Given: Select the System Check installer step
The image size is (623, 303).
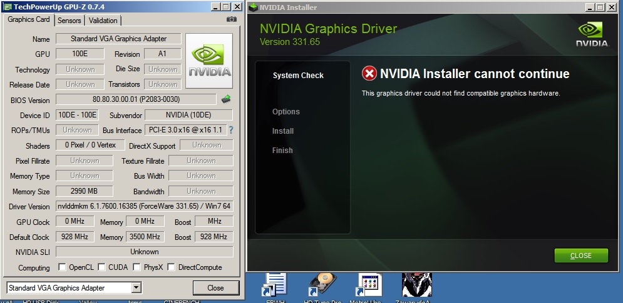Looking at the screenshot, I should point(298,76).
